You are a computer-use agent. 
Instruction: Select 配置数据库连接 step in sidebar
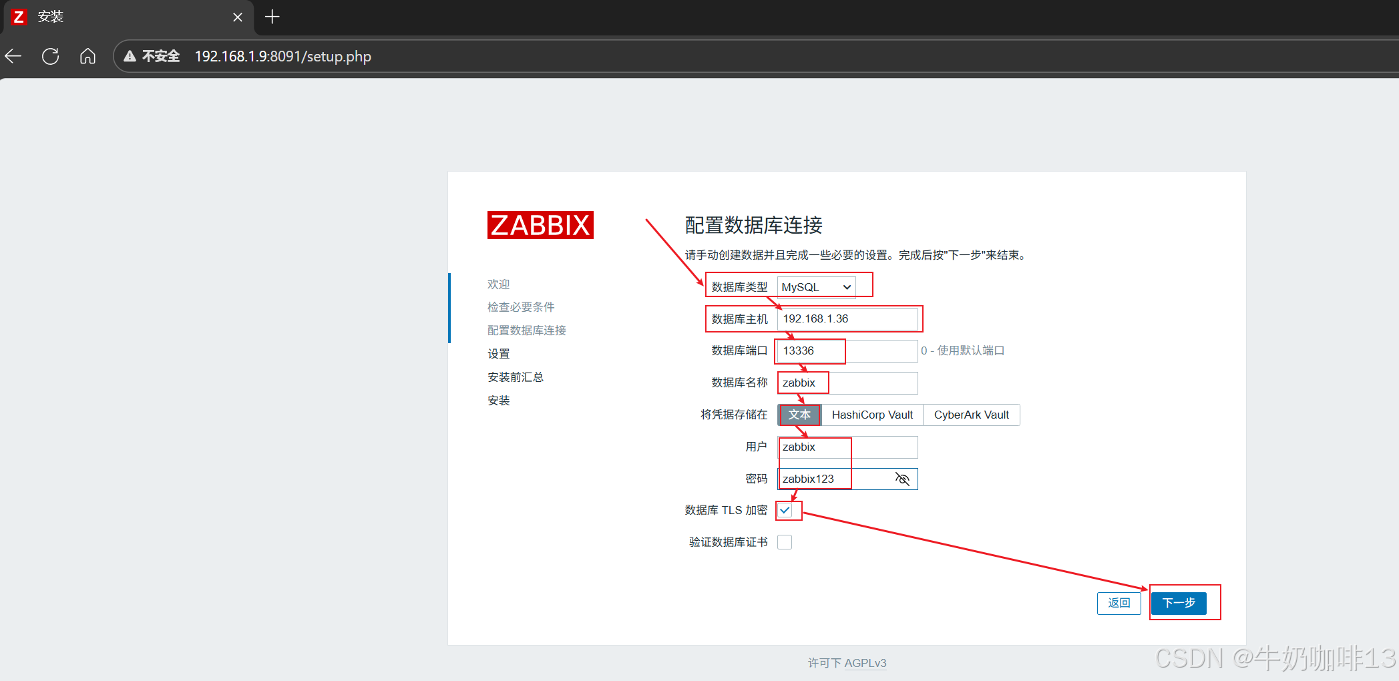click(x=527, y=330)
